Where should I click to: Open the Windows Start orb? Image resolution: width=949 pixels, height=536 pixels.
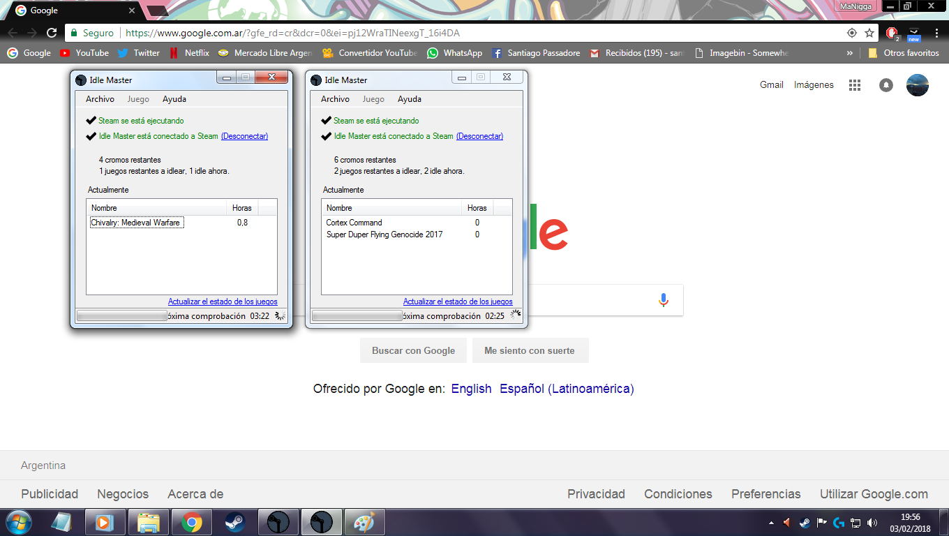pyautogui.click(x=20, y=522)
